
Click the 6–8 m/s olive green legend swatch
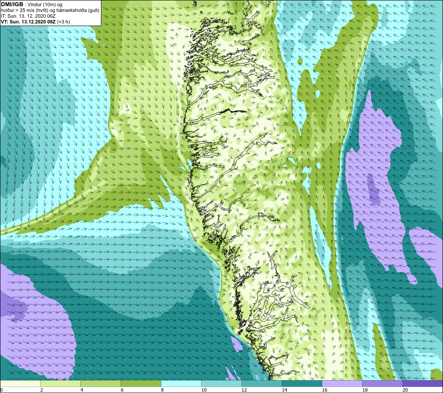tap(141, 383)
